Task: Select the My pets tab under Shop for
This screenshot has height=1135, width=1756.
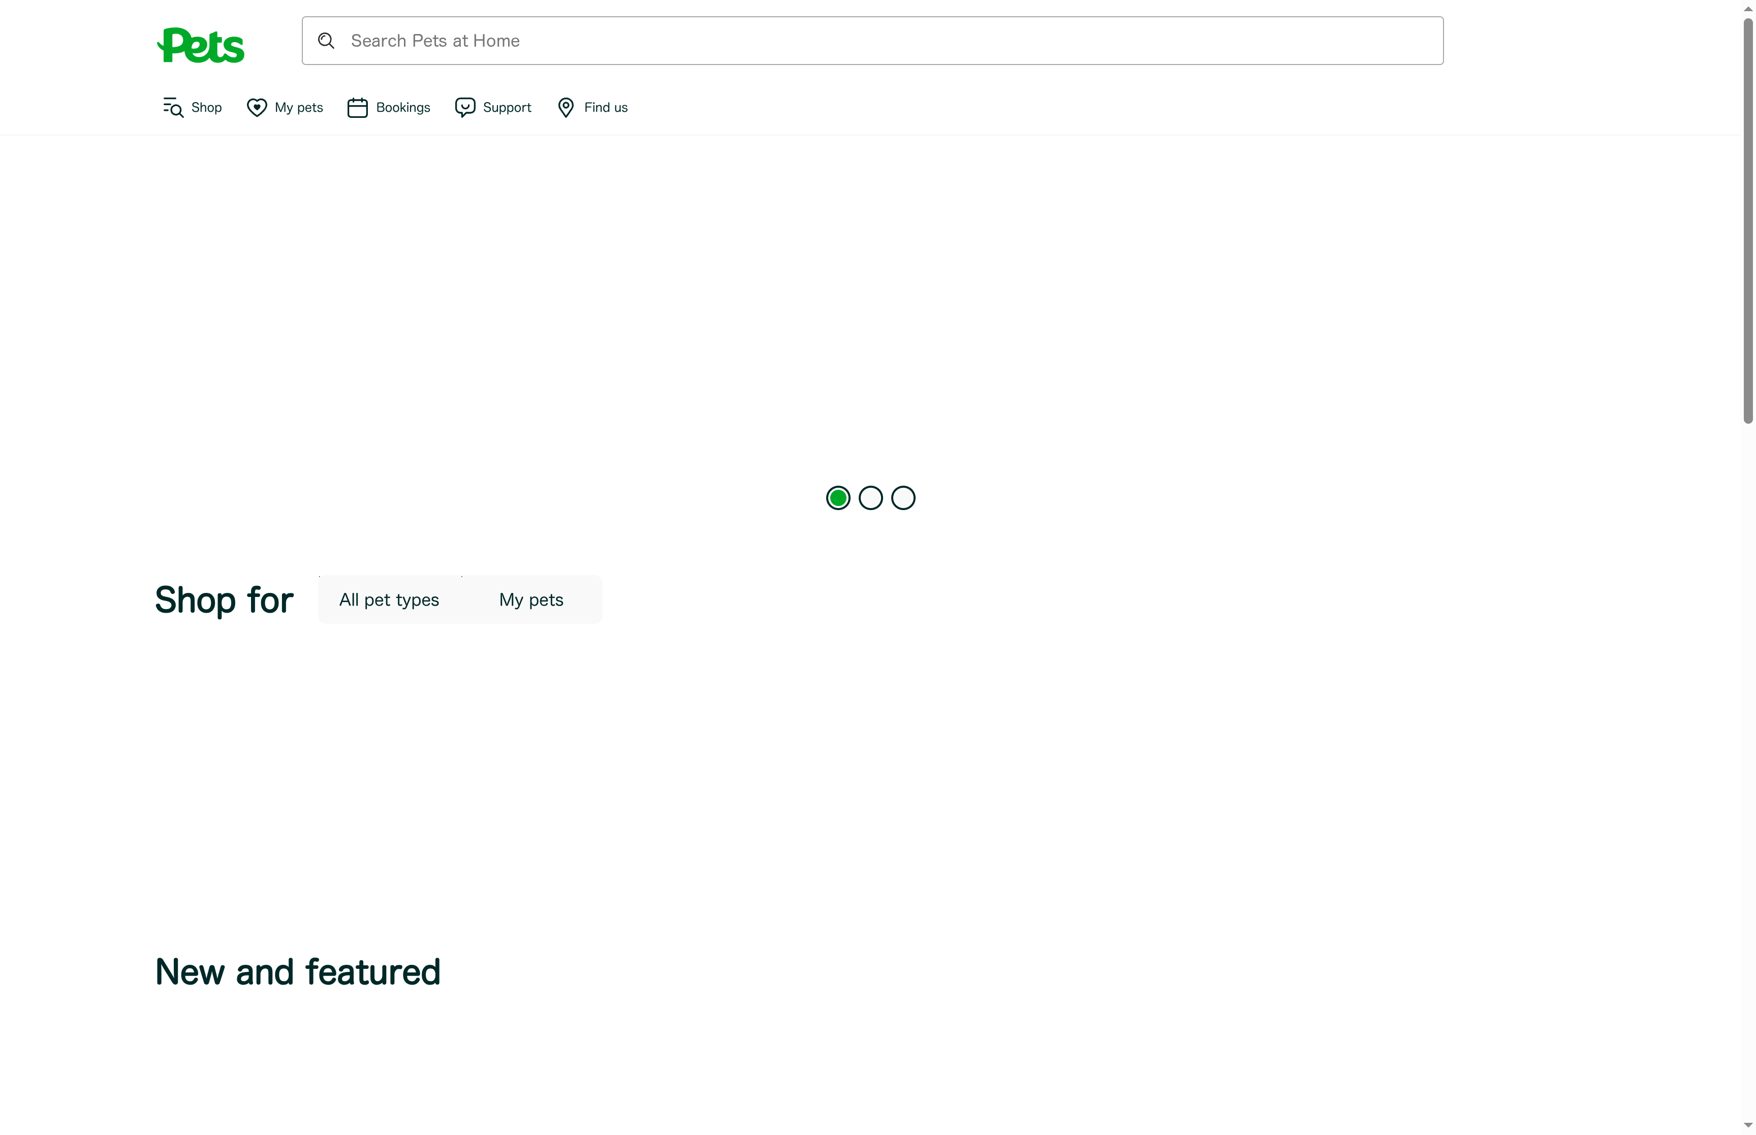Action: coord(530,599)
